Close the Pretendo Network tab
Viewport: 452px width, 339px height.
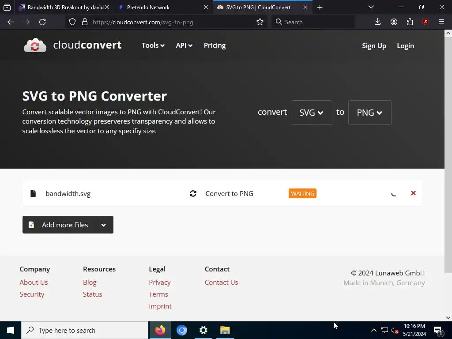pos(206,8)
